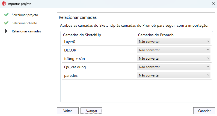Select the Relacionar camadas step
The height and width of the screenshot is (116, 217).
(x=26, y=31)
